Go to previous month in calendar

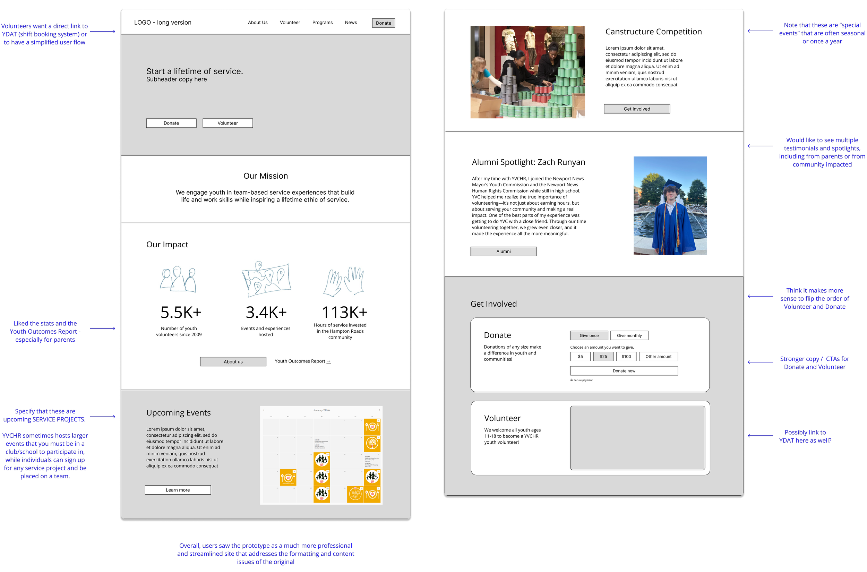click(264, 410)
